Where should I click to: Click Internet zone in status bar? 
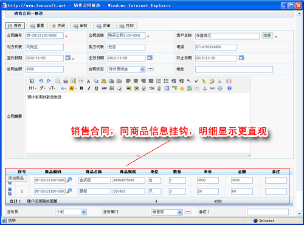264,221
